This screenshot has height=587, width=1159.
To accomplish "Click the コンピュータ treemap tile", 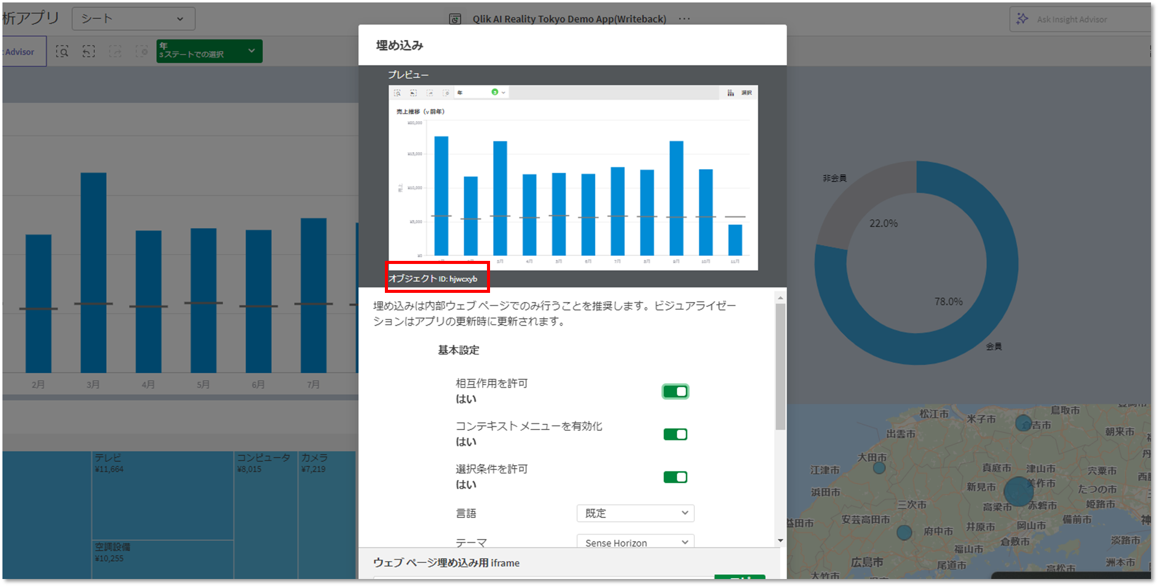I will coord(266,514).
